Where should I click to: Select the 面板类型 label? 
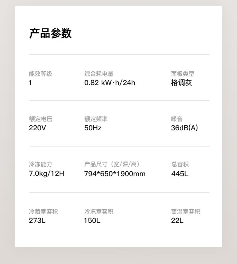(x=183, y=74)
